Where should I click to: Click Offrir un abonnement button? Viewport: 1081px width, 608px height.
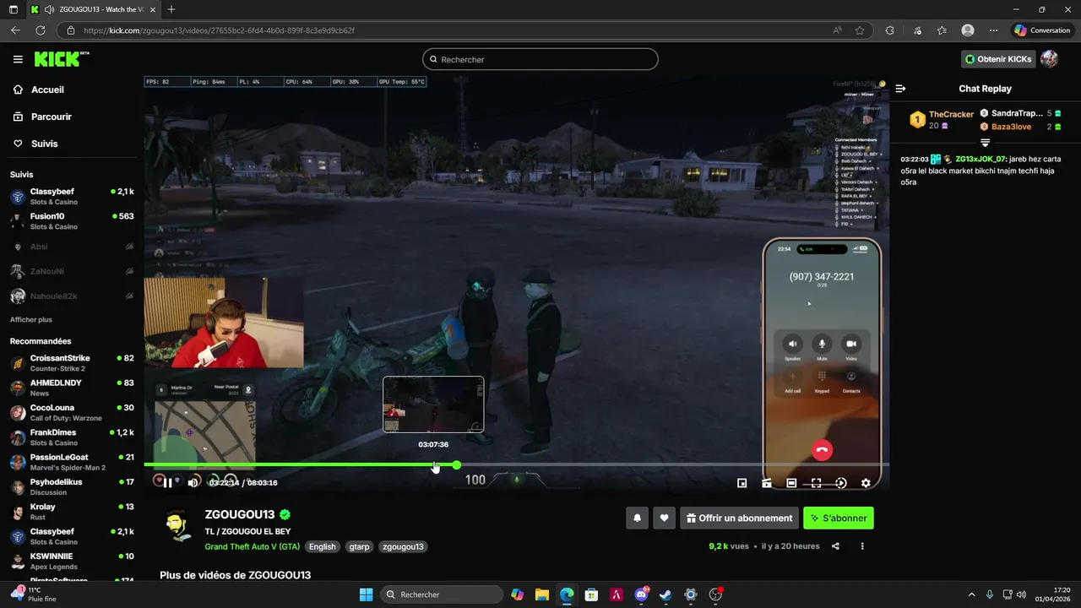point(739,518)
